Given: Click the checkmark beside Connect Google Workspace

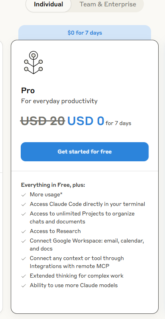Looking at the screenshot, I should (x=24, y=241).
